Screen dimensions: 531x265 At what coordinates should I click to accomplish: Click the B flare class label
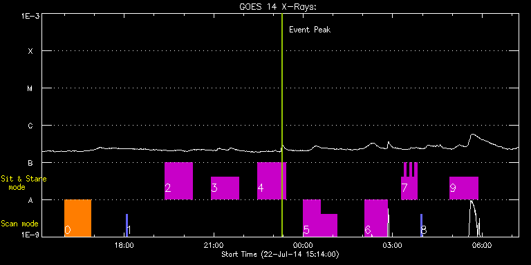[x=30, y=163]
